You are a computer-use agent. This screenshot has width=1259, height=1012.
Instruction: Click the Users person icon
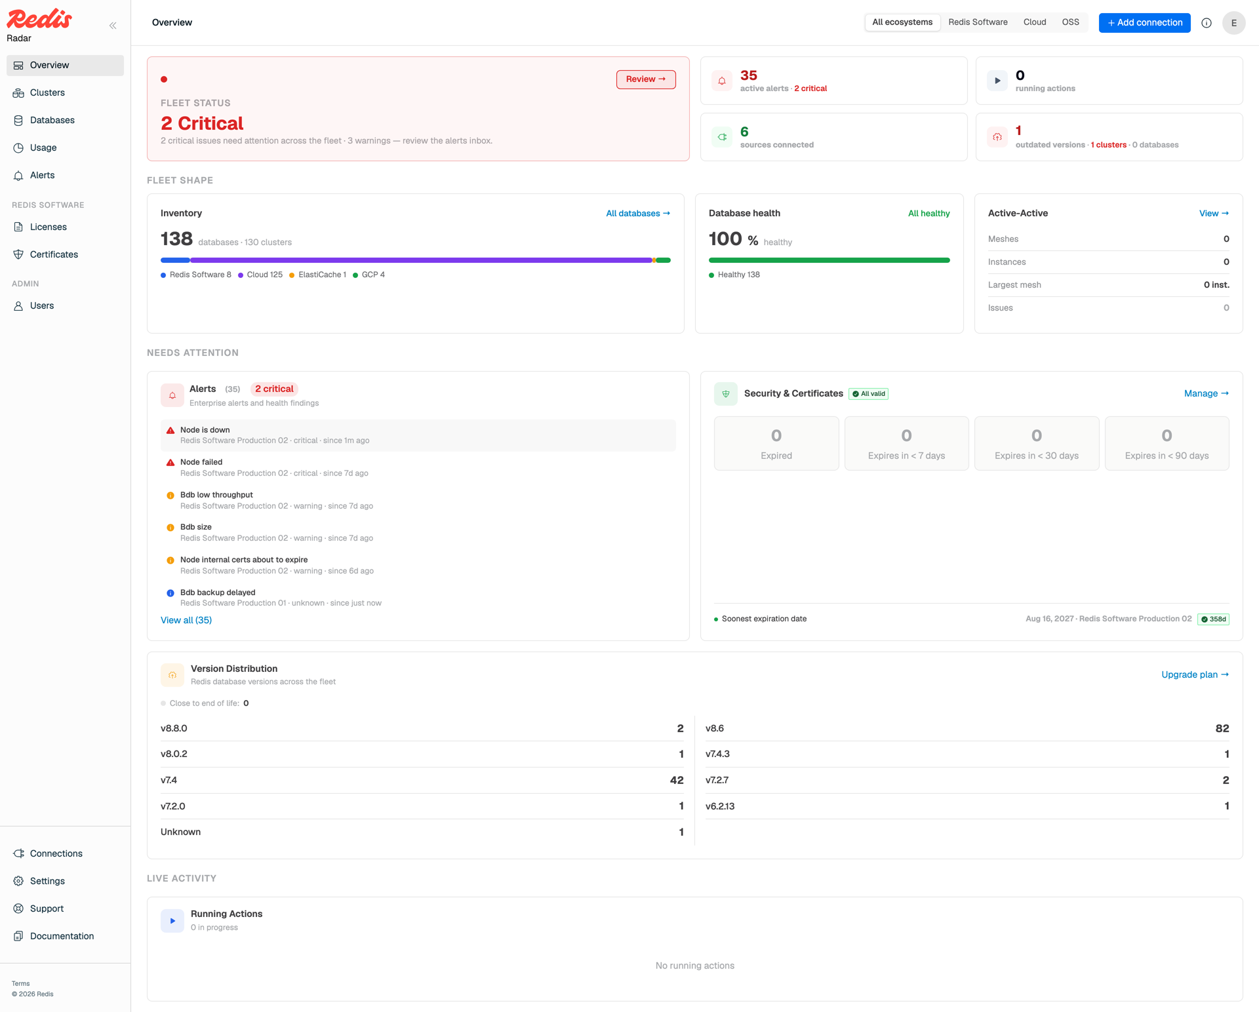(18, 305)
